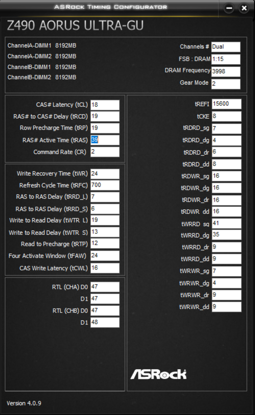Click the minimize window icon

click(229, 8)
